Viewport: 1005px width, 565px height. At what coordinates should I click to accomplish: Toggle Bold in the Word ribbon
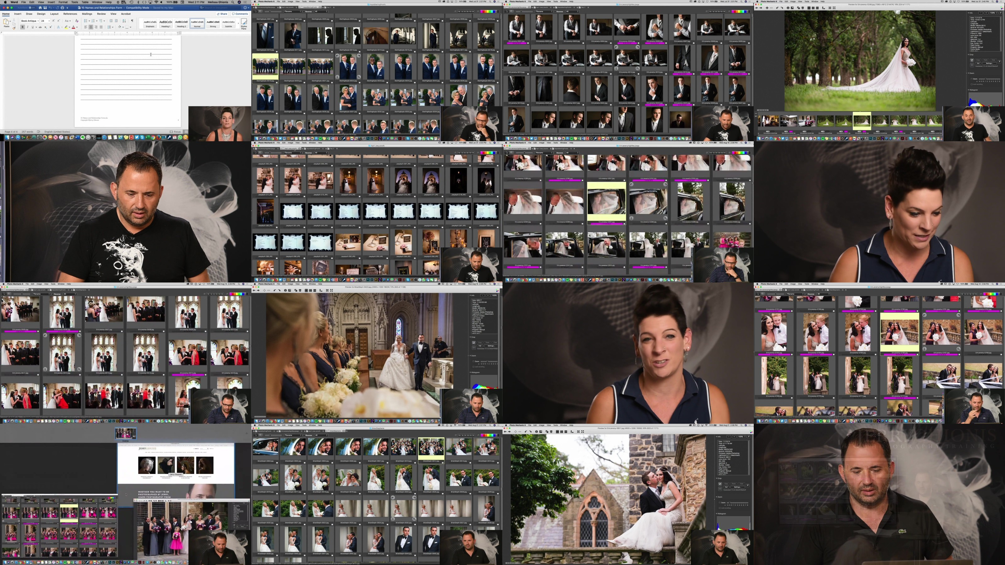[x=23, y=27]
